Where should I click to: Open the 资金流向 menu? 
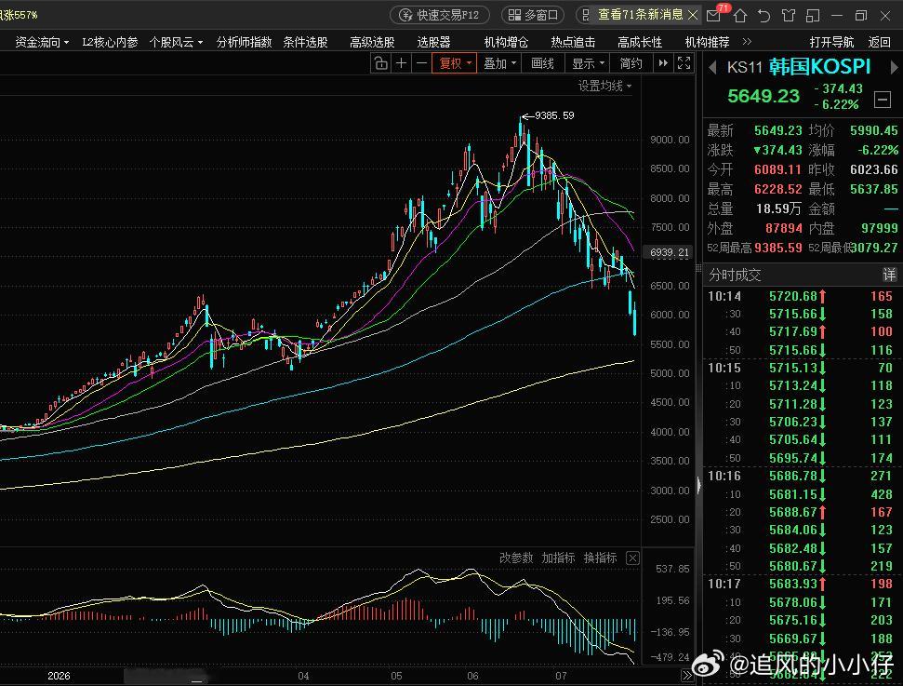tap(42, 42)
